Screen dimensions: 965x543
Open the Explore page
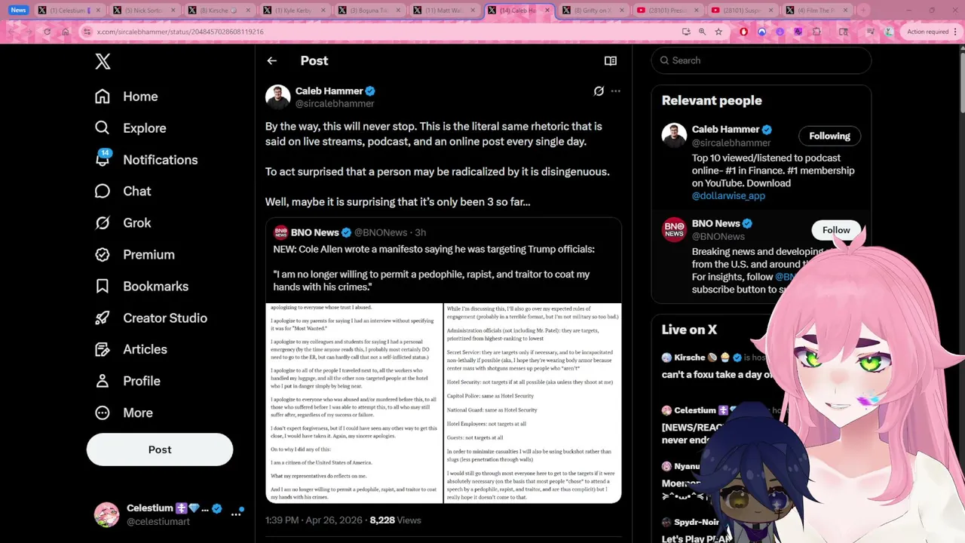(130, 128)
